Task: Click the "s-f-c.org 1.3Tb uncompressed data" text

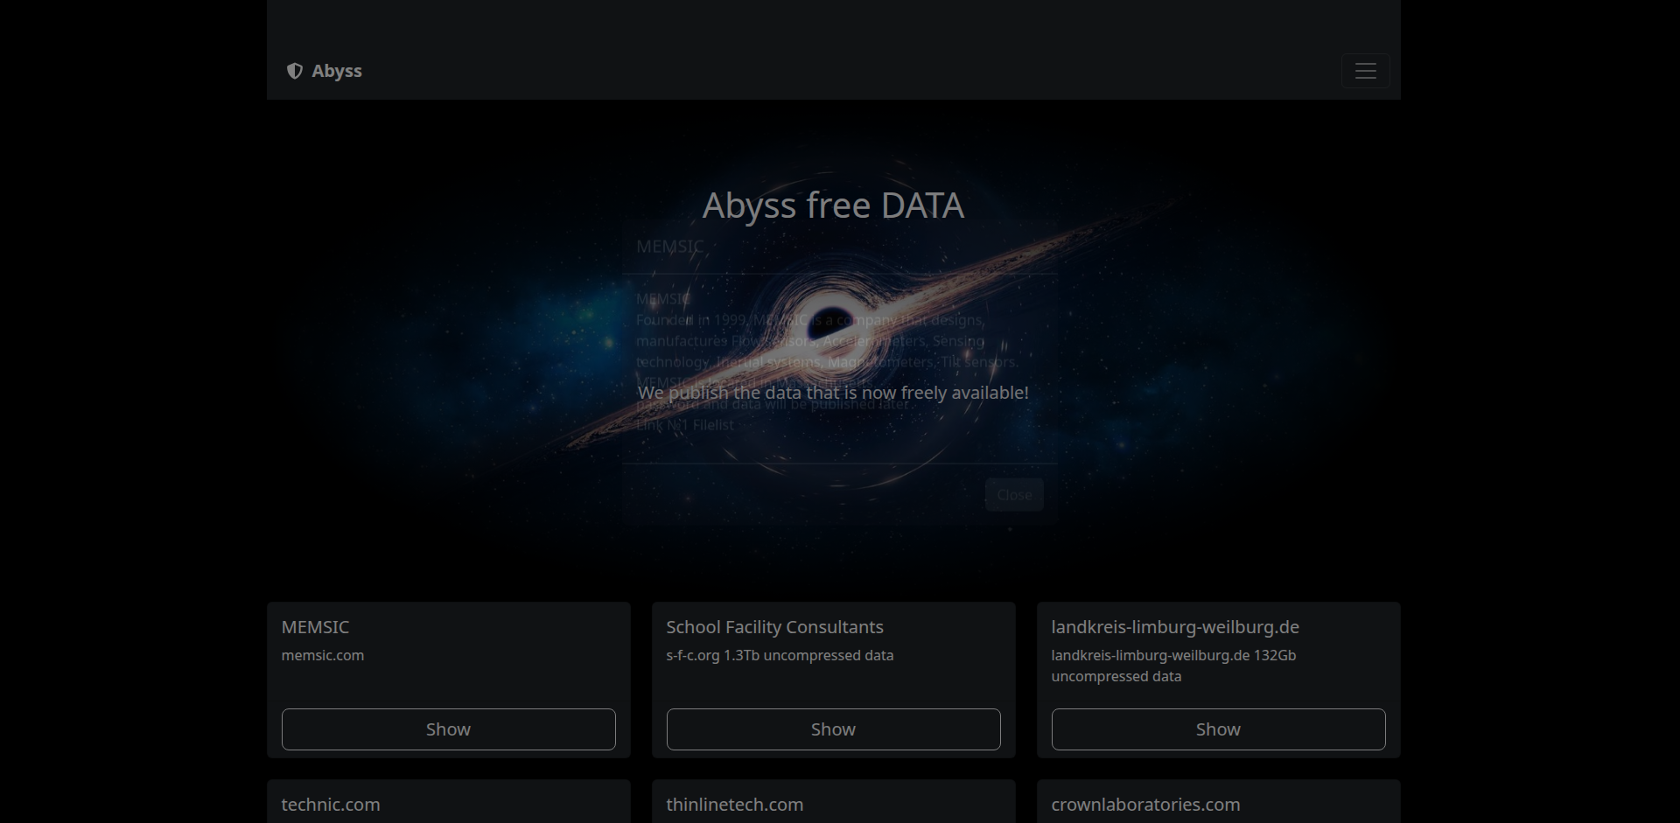Action: click(780, 655)
